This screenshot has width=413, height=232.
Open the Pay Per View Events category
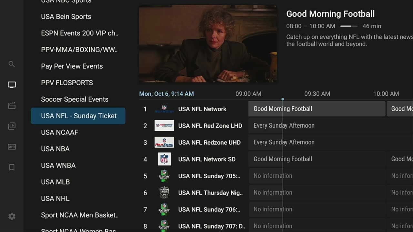pos(72,66)
